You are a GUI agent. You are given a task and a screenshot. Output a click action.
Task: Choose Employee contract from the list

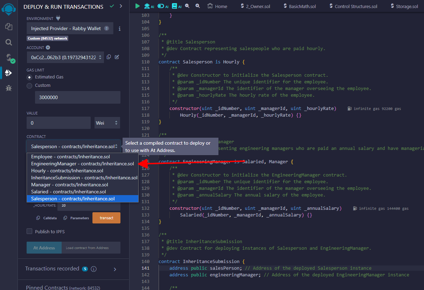pyautogui.click(x=83, y=157)
